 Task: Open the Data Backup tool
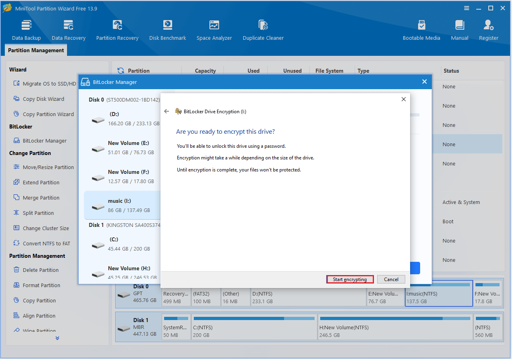click(26, 30)
